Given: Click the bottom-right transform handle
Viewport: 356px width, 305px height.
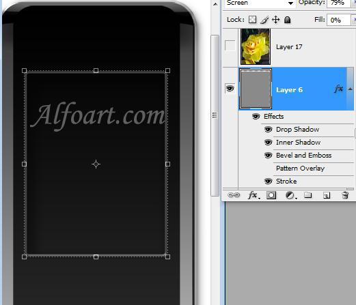Looking at the screenshot, I should (x=167, y=257).
